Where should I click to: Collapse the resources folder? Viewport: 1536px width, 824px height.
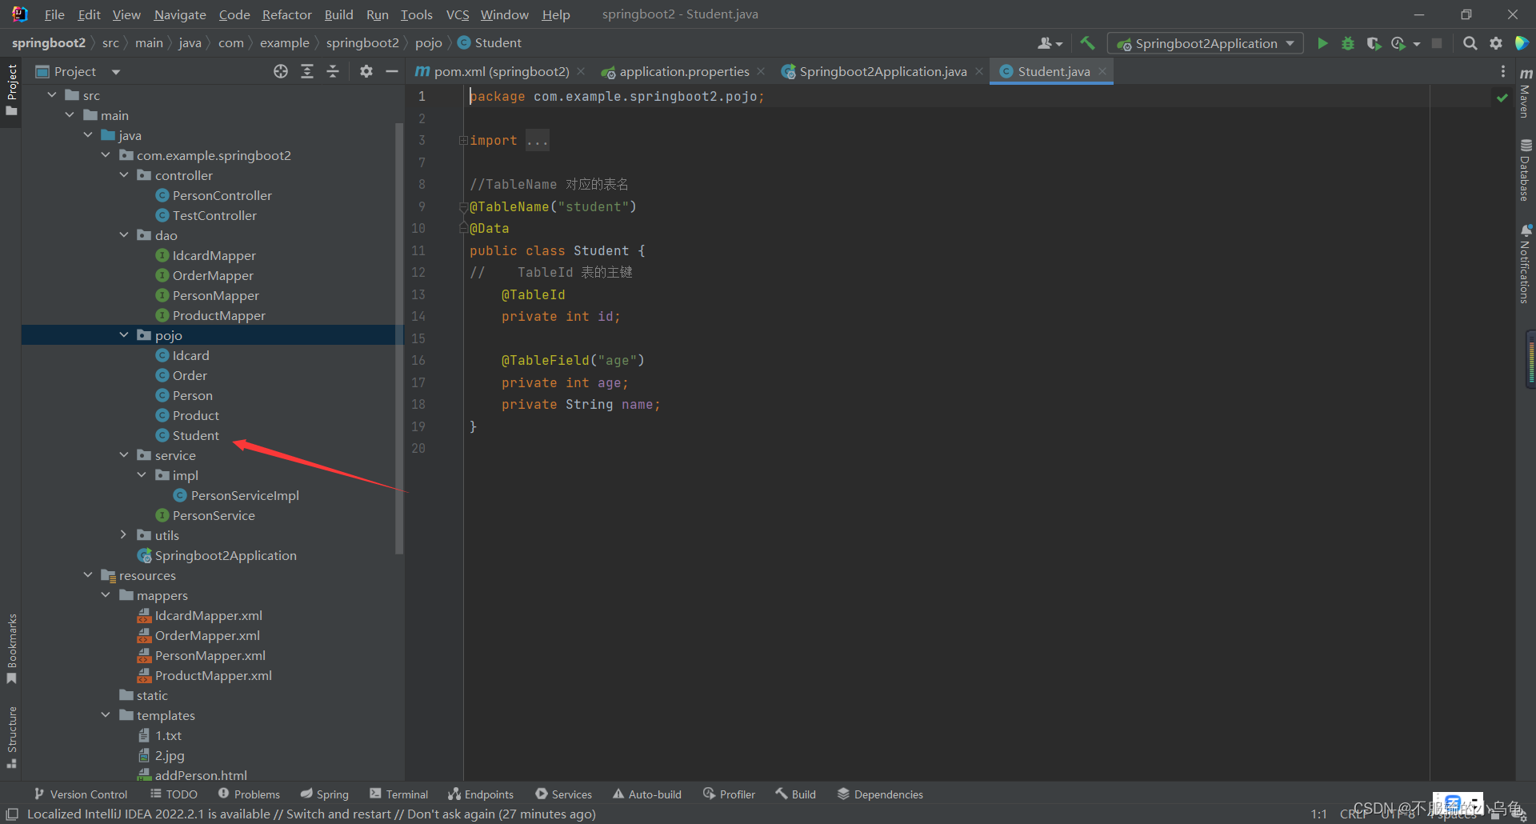pyautogui.click(x=88, y=575)
